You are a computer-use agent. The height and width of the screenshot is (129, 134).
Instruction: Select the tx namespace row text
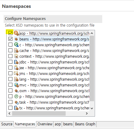pos(54,108)
